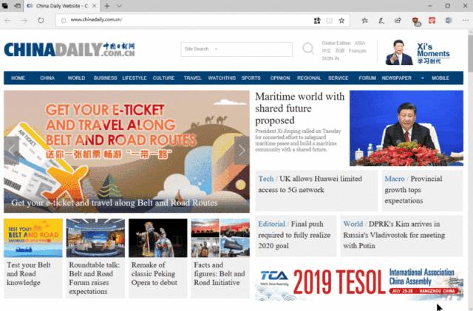473x311 pixels.
Task: Click the Tech category label
Action: coord(266,179)
